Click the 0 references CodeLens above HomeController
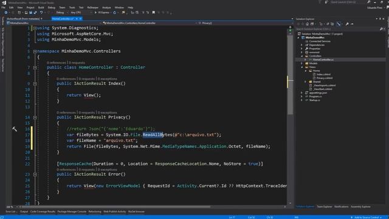The image size is (389, 219). click(57, 63)
